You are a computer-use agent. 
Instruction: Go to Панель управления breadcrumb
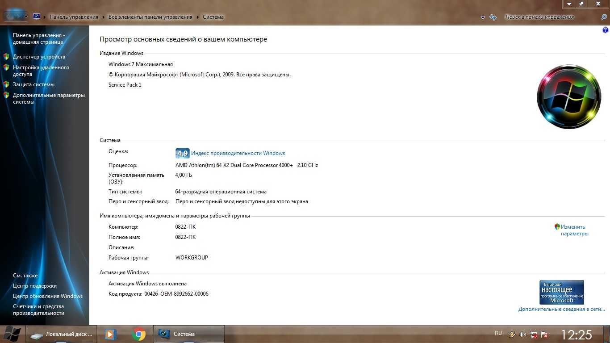tap(74, 17)
